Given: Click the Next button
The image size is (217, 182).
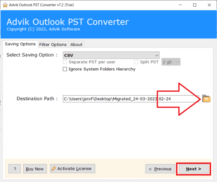Looking at the screenshot, I should tap(194, 169).
